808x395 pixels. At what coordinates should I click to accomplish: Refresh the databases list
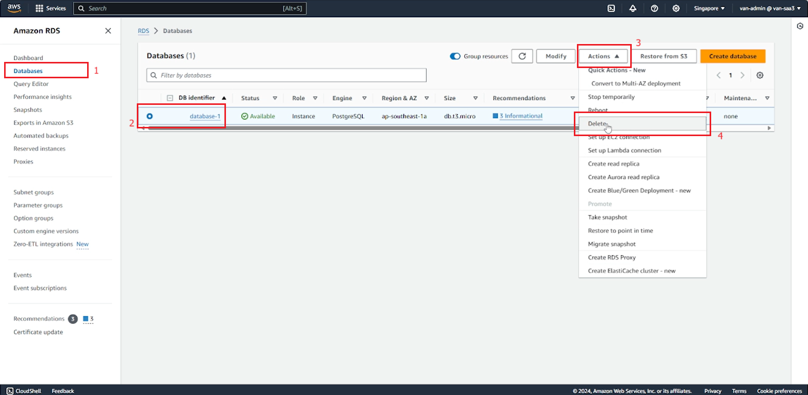click(522, 56)
